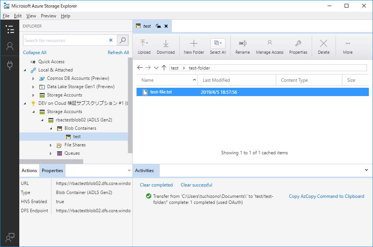This screenshot has height=247, width=373.
Task: Collapse the Actions/Properties panel chevron
Action: click(129, 170)
